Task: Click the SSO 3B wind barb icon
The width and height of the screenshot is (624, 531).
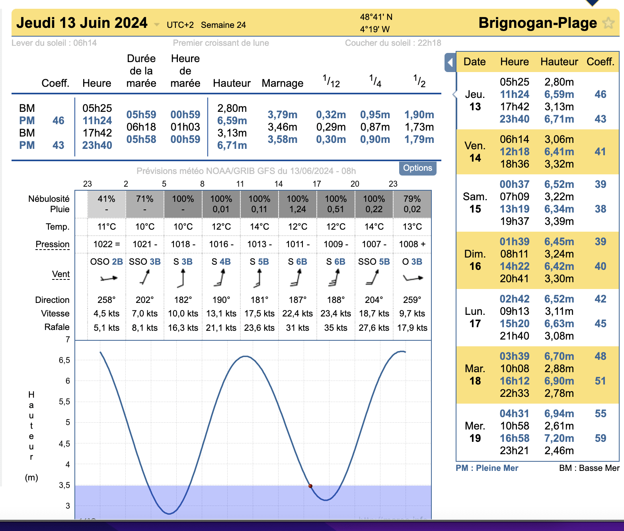Action: (x=145, y=277)
